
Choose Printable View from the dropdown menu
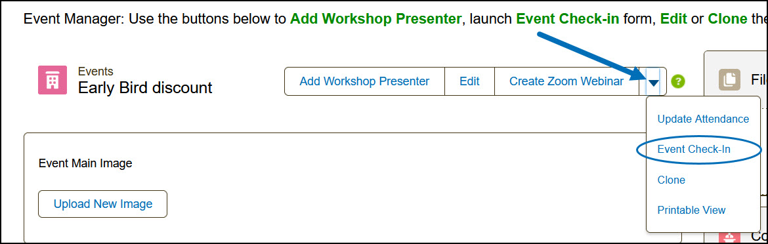click(691, 211)
